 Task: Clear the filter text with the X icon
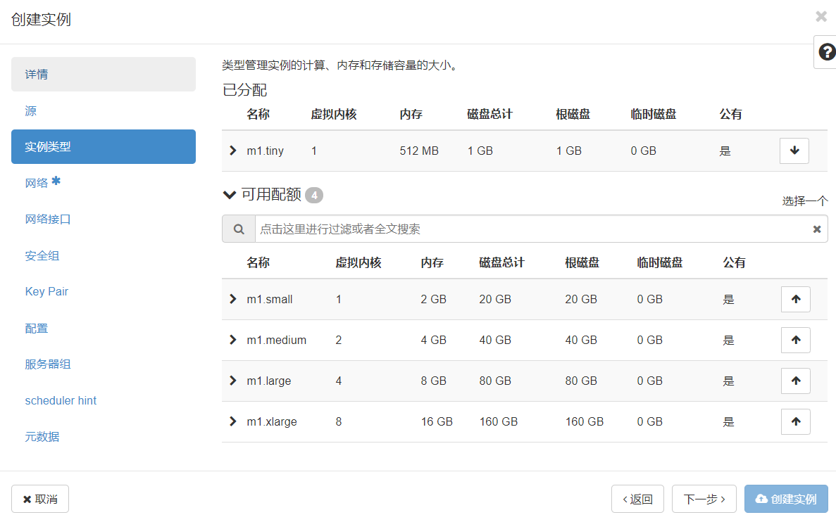[816, 228]
